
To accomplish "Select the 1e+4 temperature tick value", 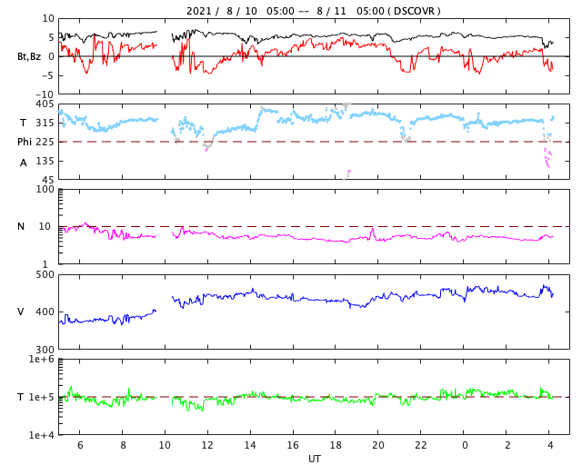I will tap(43, 435).
